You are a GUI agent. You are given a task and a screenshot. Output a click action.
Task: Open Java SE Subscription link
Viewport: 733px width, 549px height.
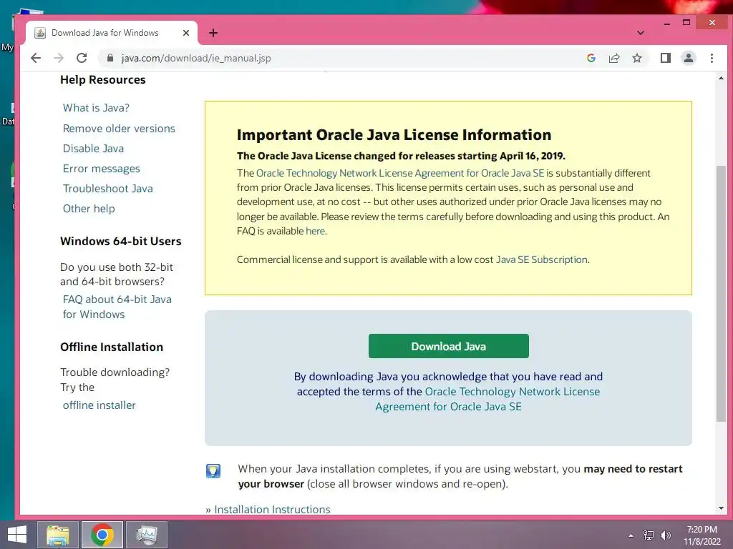pyautogui.click(x=542, y=259)
